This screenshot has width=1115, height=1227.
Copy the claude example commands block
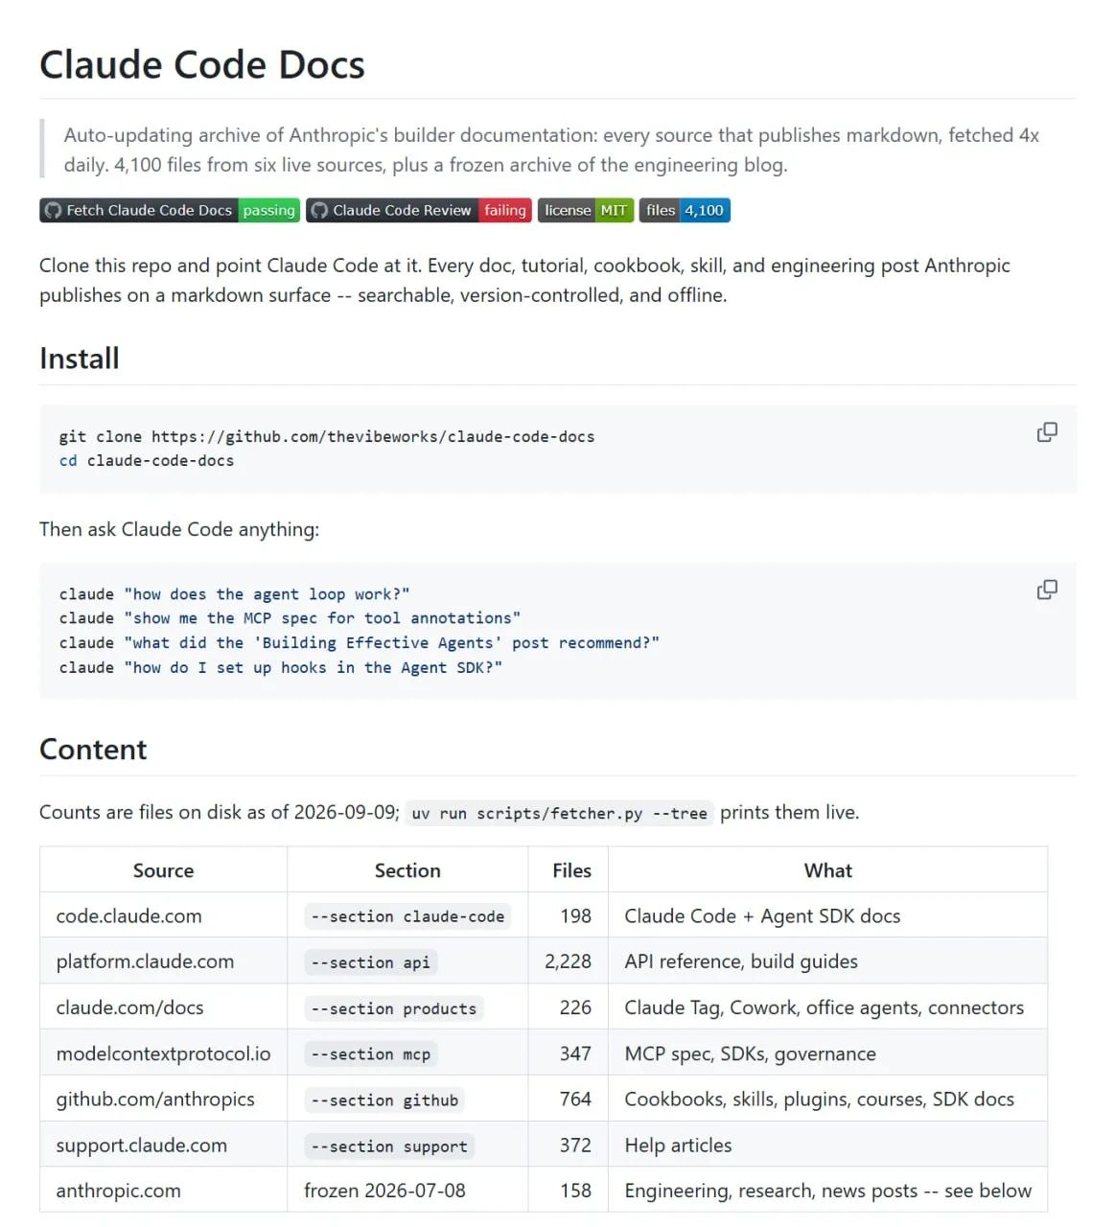pos(1047,590)
